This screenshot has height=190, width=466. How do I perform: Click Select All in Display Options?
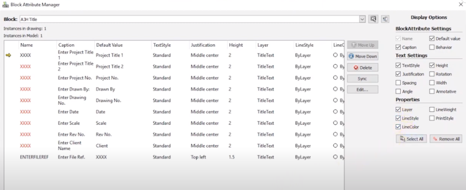click(x=411, y=139)
